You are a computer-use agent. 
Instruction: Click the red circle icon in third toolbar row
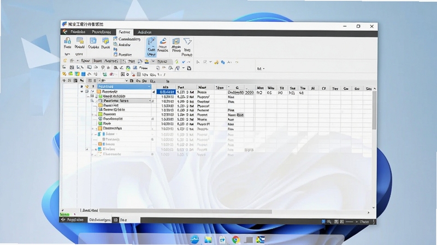(133, 75)
